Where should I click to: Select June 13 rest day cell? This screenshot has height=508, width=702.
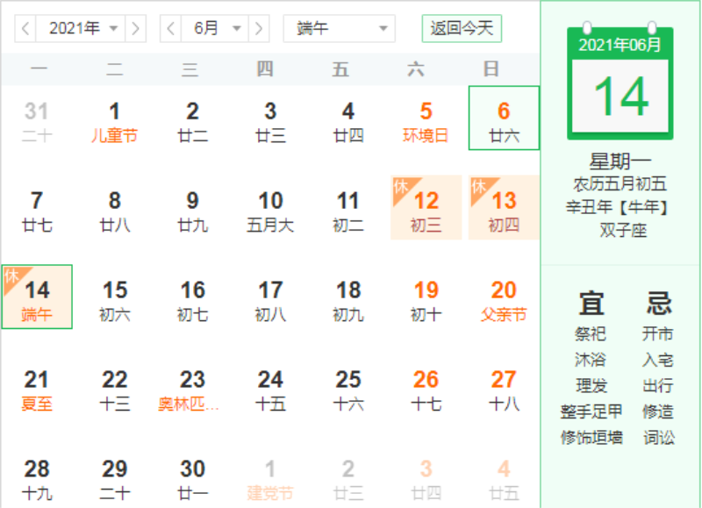(x=504, y=208)
